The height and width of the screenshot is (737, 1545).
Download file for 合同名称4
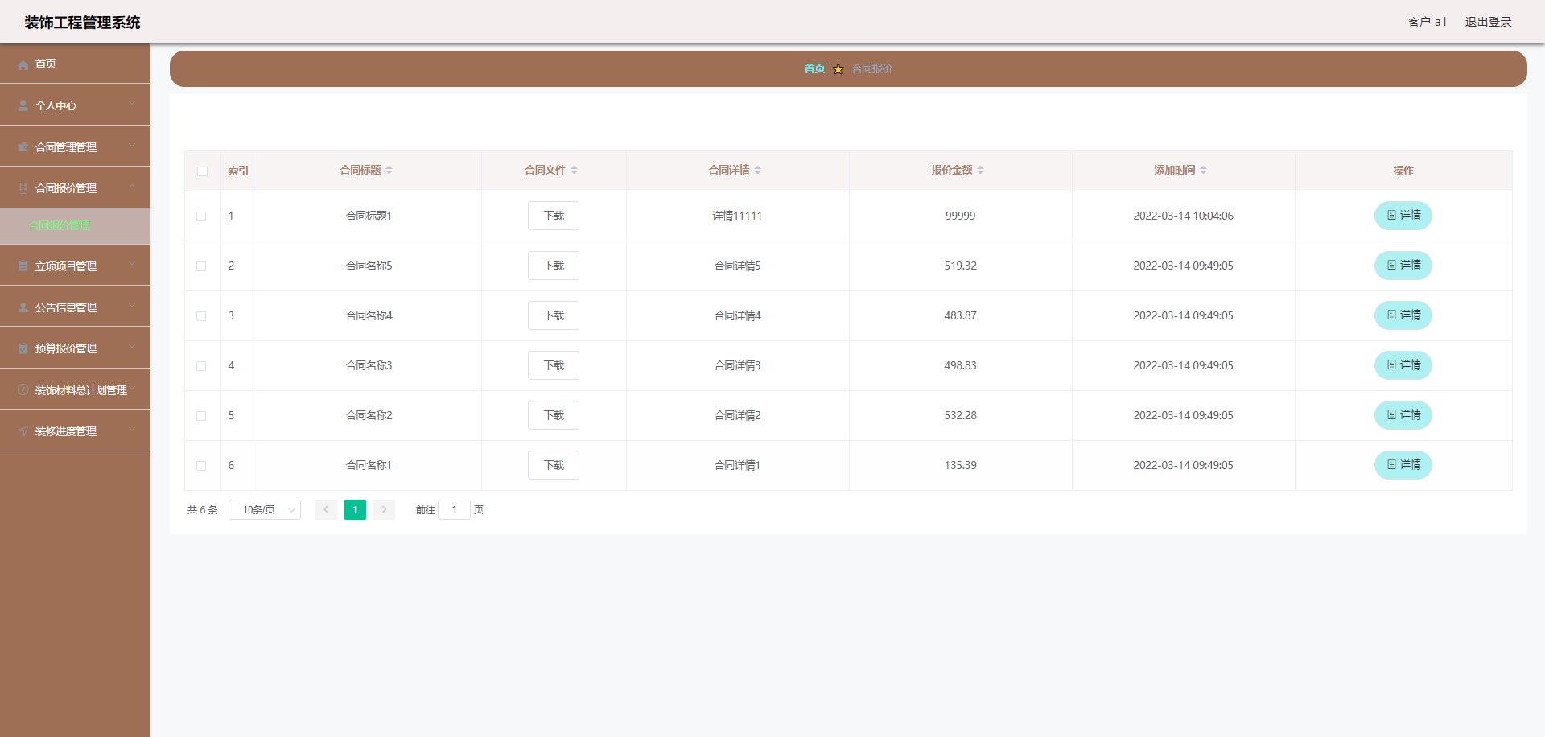pos(554,315)
